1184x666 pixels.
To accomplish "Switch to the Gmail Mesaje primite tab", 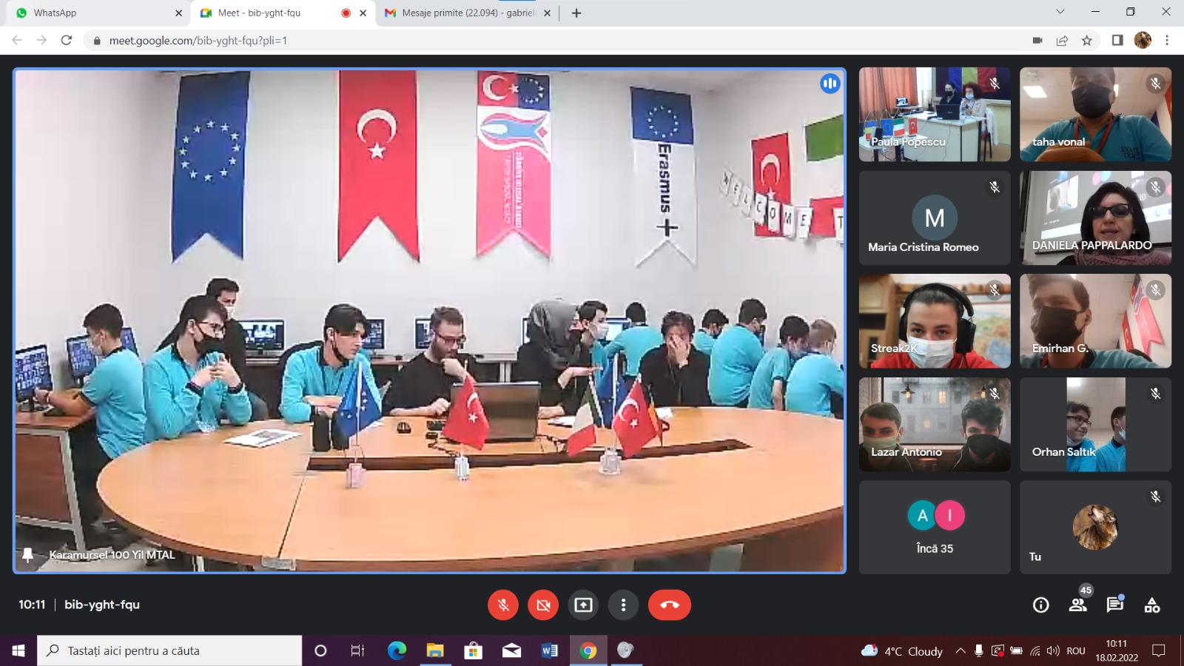I will (466, 13).
